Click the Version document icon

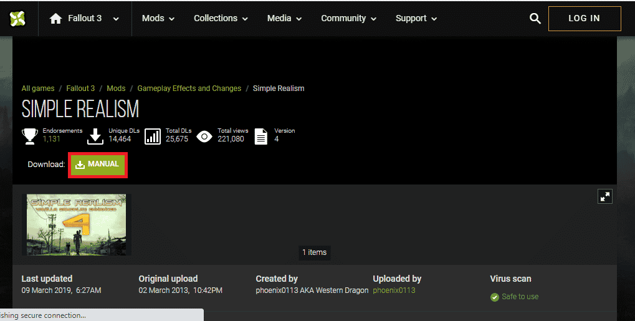point(261,137)
